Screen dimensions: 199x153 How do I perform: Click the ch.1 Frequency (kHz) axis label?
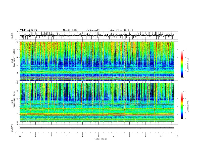(x=13, y=58)
